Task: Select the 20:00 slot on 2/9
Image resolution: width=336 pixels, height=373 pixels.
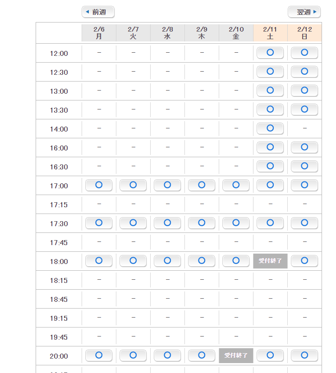Action: (x=202, y=355)
